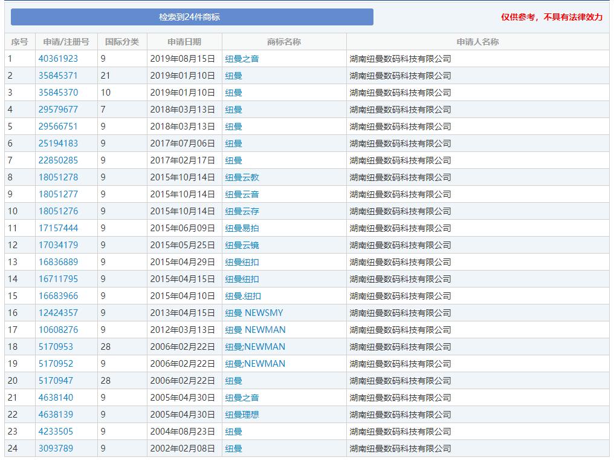Open trademark 纽曼云音 details

click(x=241, y=194)
